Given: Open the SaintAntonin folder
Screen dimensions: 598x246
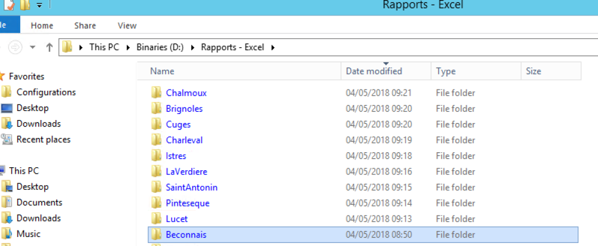Looking at the screenshot, I should [191, 187].
